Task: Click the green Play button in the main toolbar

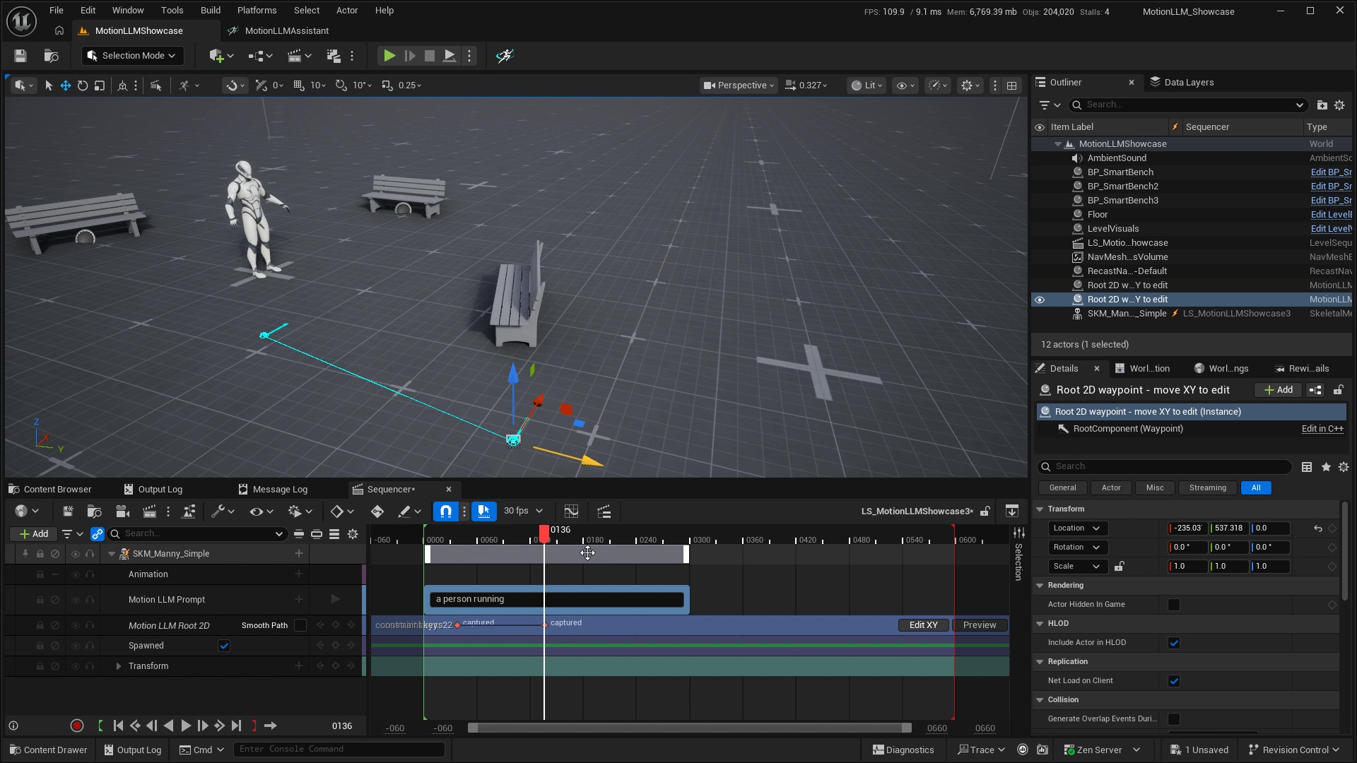Action: 389,56
